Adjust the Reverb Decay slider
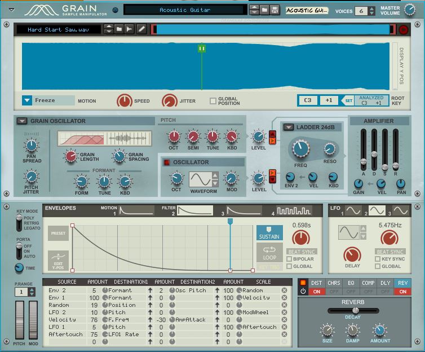This screenshot has height=352, width=425. pos(355,311)
